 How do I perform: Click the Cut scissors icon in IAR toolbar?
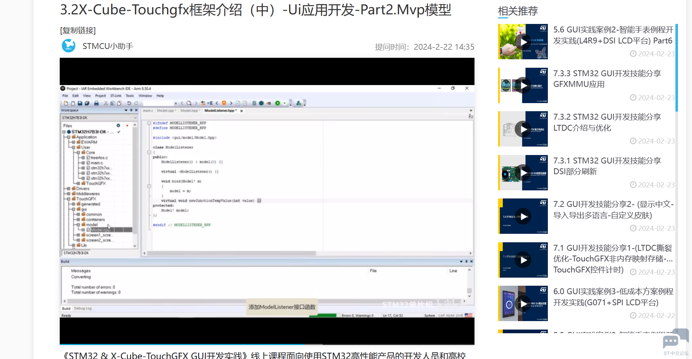pos(106,103)
